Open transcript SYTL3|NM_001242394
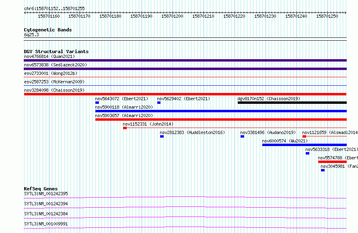Screen dimensions: 358x233 point(46,204)
